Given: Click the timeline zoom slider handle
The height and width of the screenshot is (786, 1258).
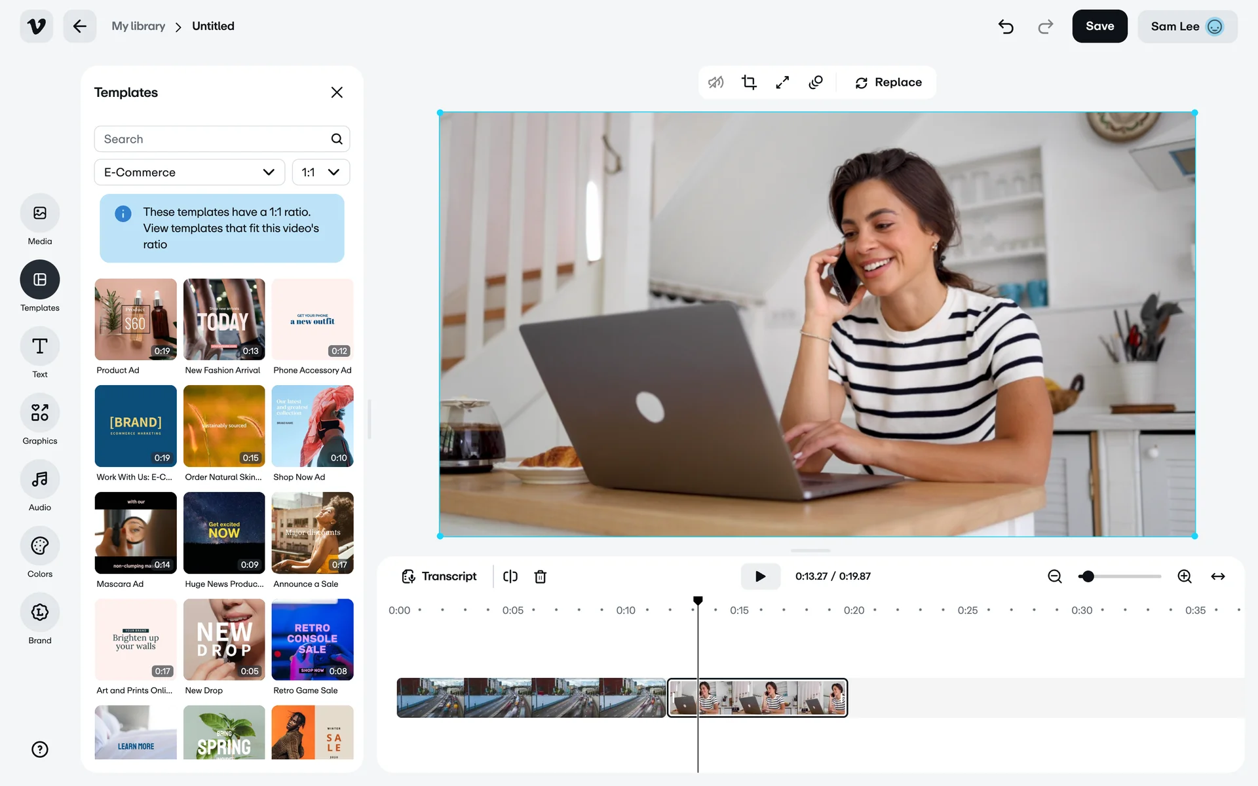Looking at the screenshot, I should click(x=1088, y=576).
